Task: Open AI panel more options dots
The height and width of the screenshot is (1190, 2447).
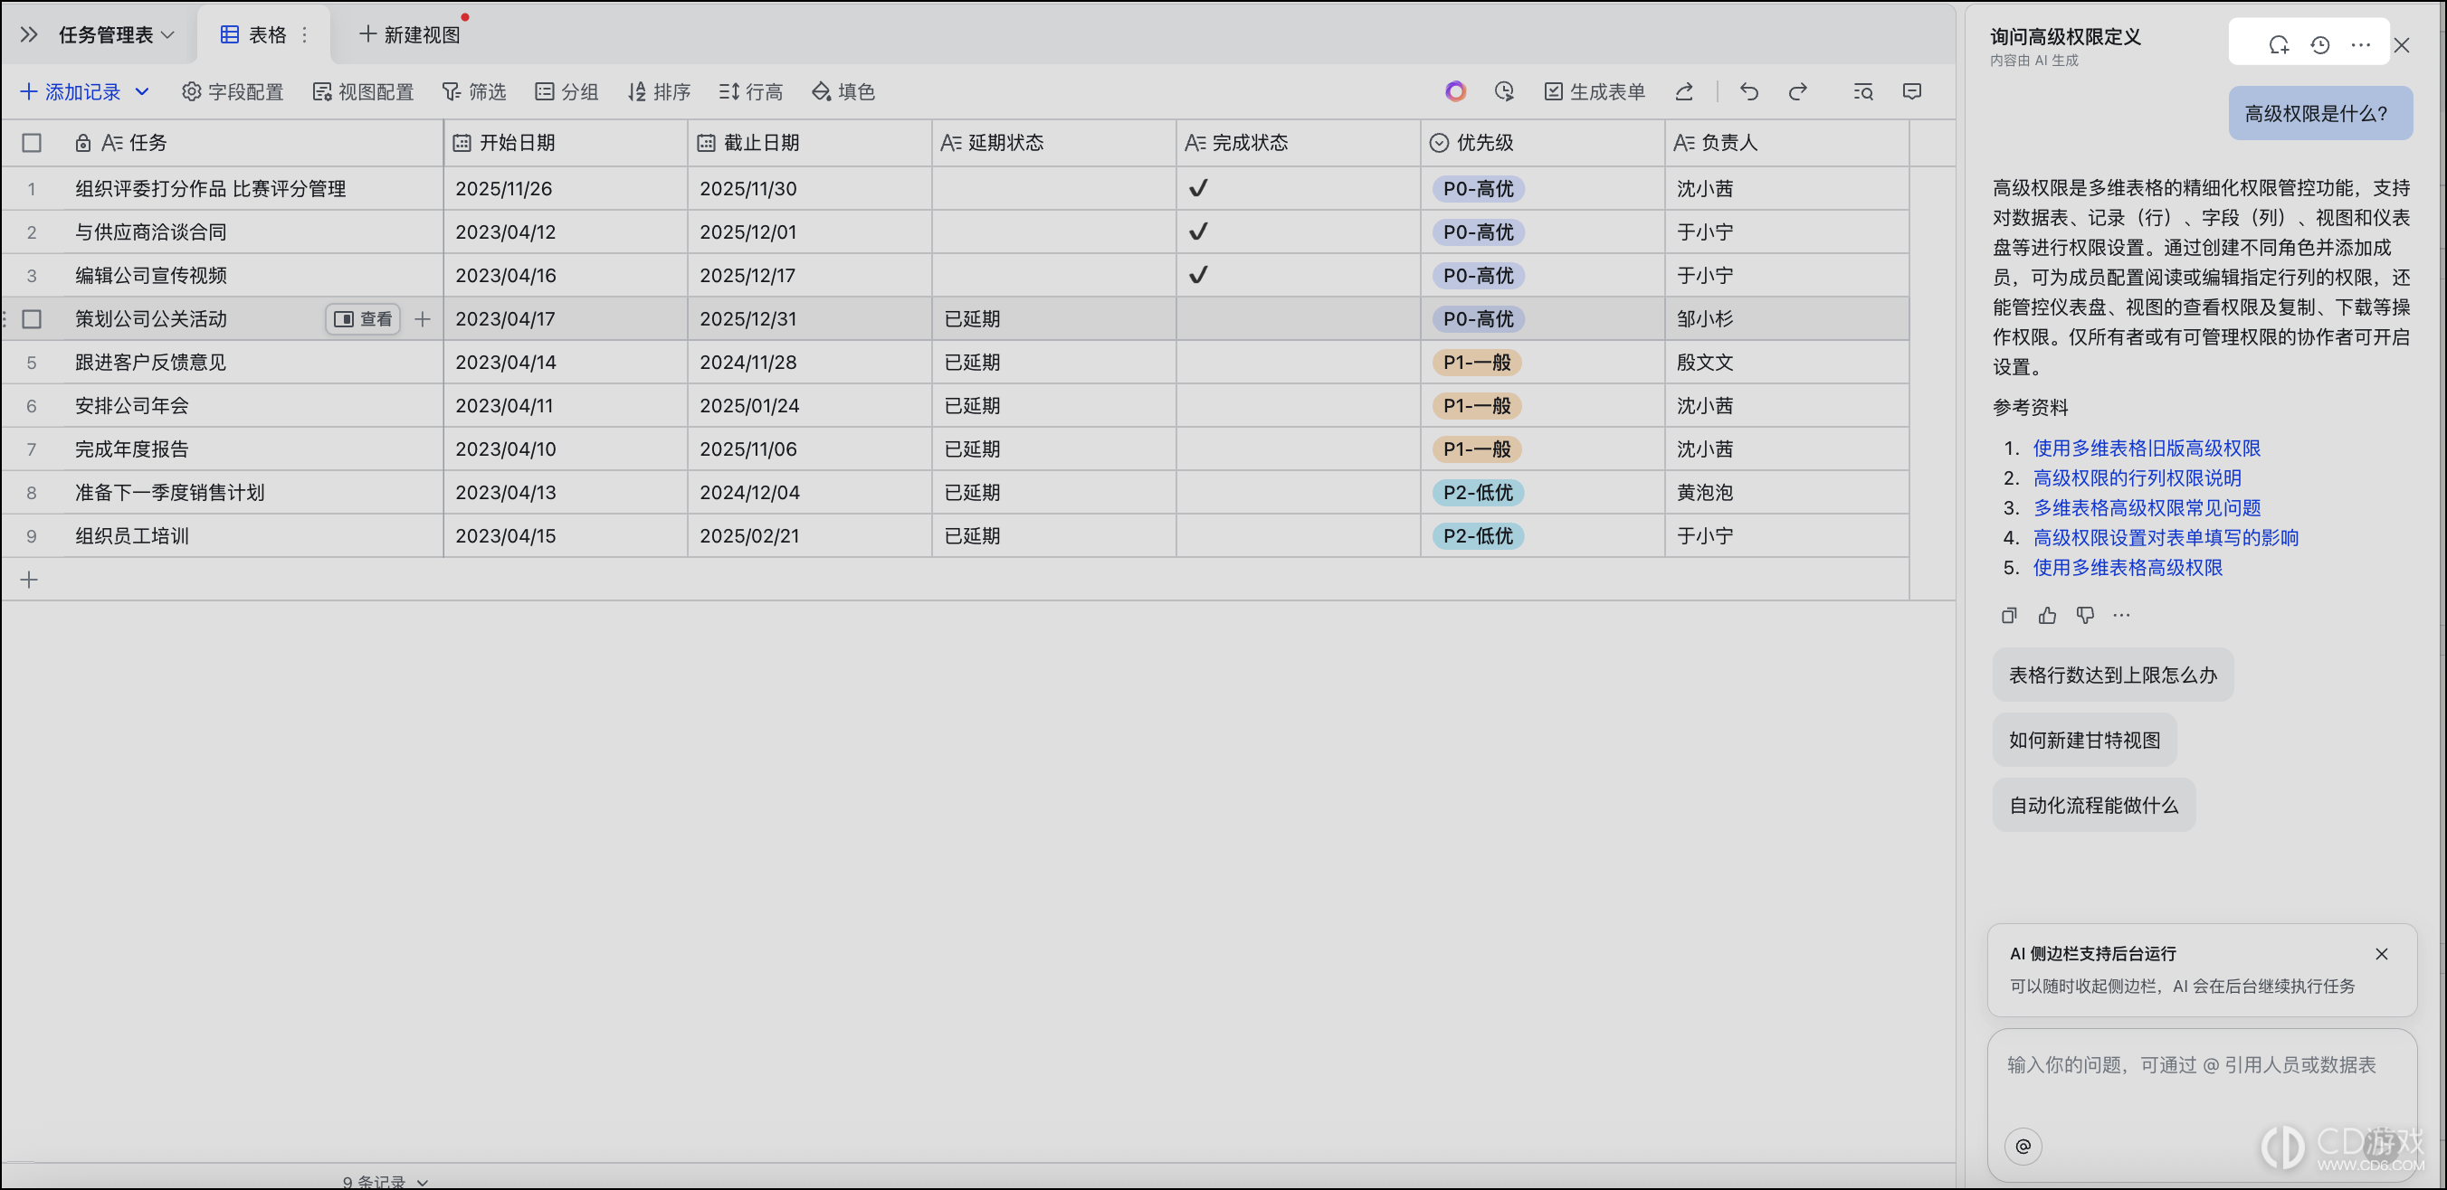Action: pos(2360,44)
